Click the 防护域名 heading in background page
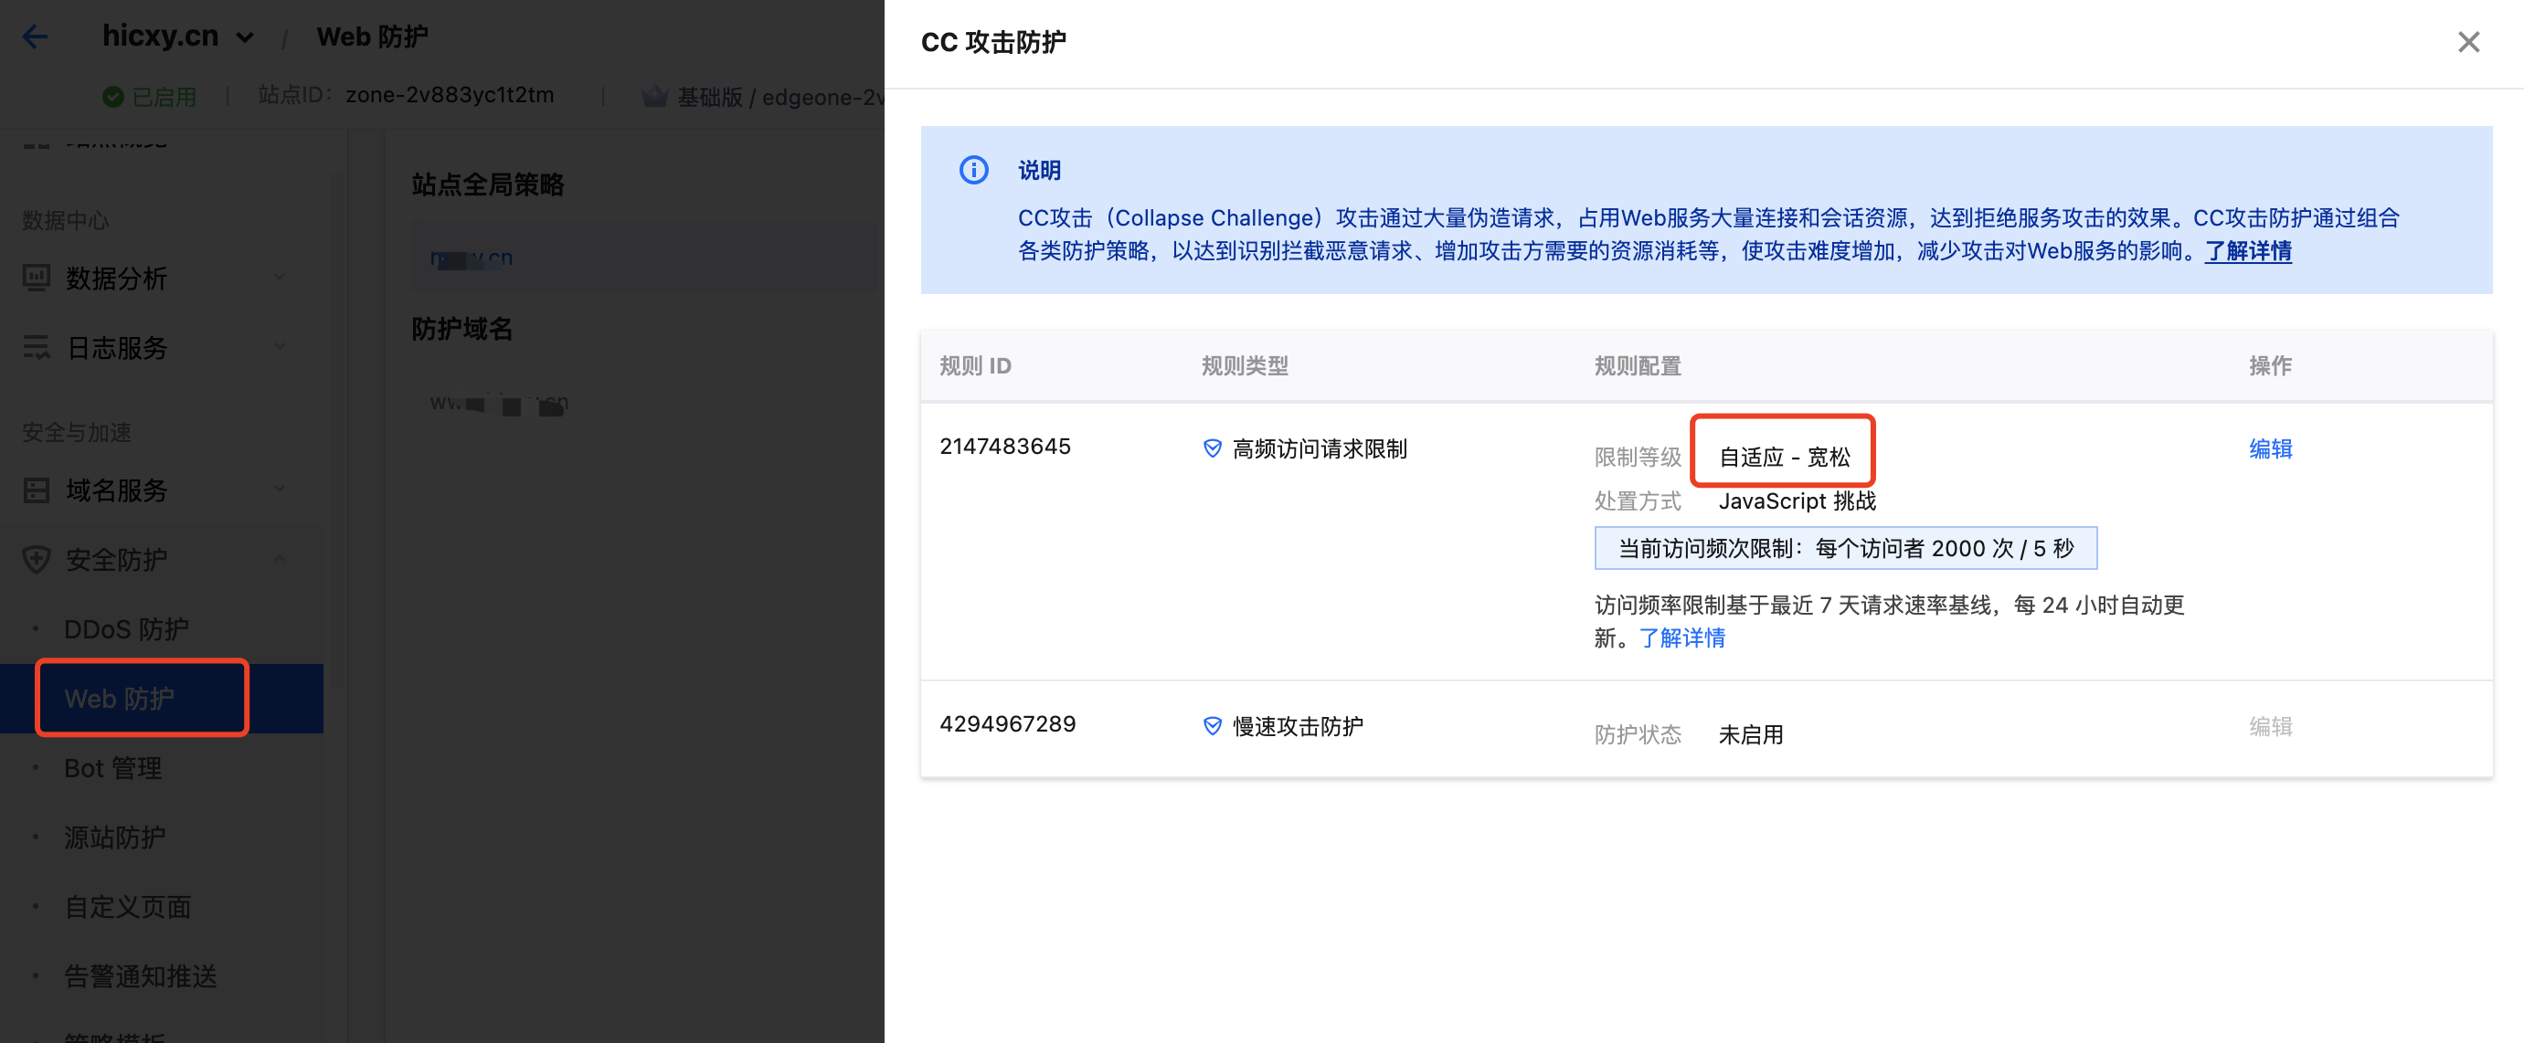This screenshot has height=1043, width=2524. click(461, 329)
